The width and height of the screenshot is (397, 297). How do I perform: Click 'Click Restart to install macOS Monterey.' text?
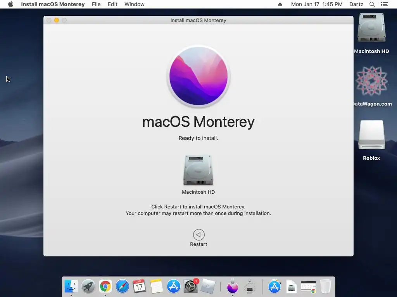click(198, 207)
